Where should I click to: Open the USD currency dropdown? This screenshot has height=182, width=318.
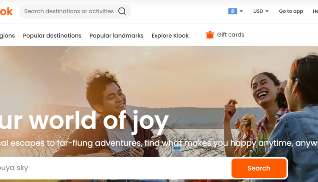point(261,11)
